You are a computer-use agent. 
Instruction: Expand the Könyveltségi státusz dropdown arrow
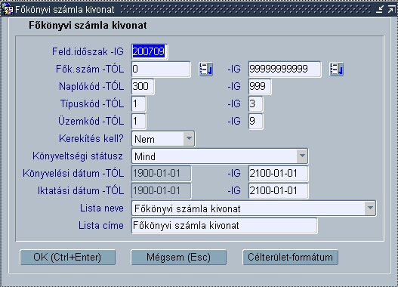(302, 156)
